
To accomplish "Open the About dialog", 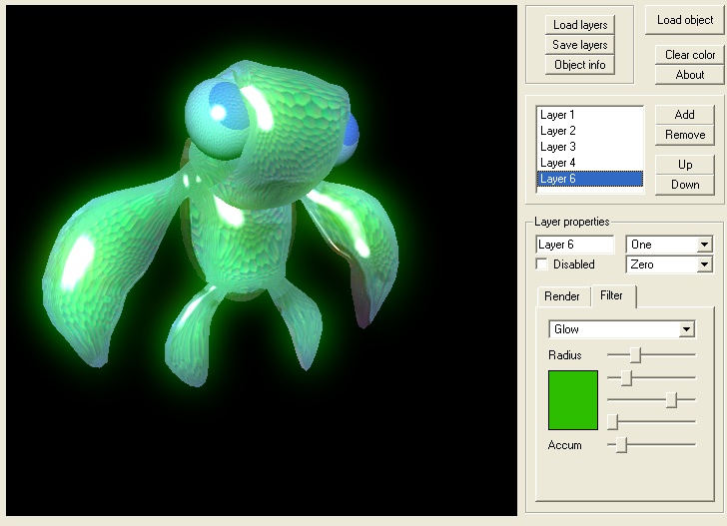I will 690,75.
